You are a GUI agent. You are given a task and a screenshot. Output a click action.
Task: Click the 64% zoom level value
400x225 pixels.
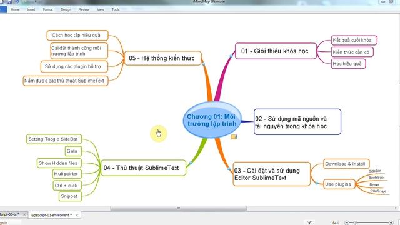[x=336, y=223]
